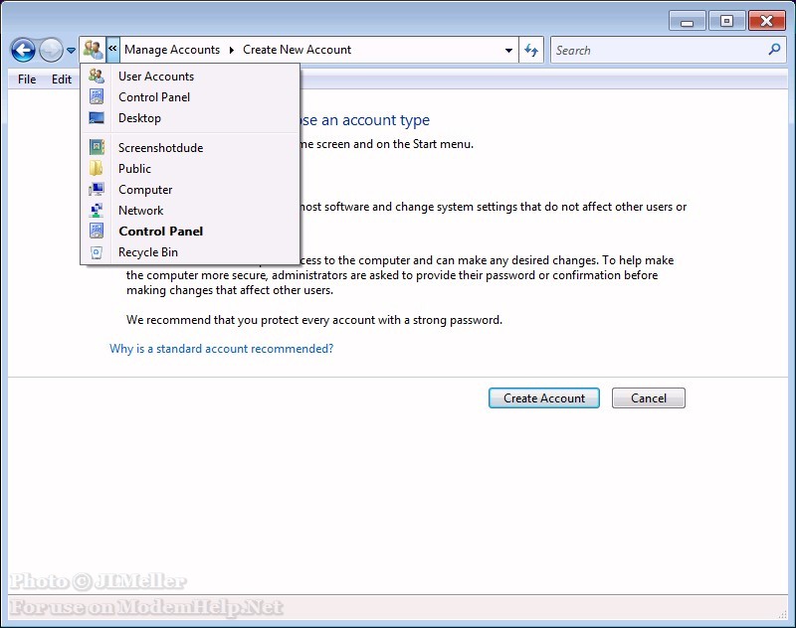Click the Screenshotdude user folder icon
This screenshot has width=796, height=628.
(x=96, y=147)
